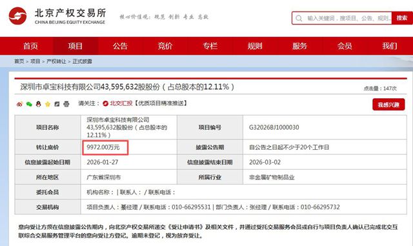Click the 机构名称 entry in 委托会员 row

click(101, 192)
